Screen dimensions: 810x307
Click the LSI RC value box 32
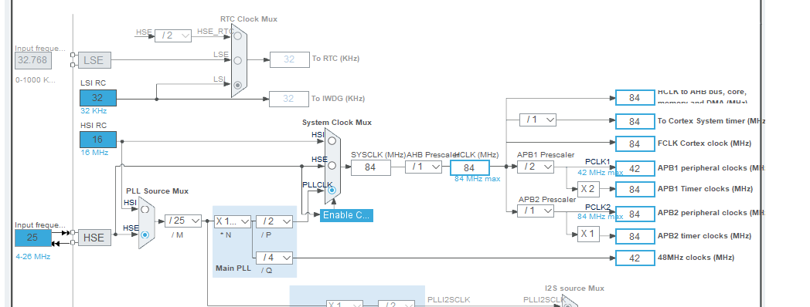point(97,97)
